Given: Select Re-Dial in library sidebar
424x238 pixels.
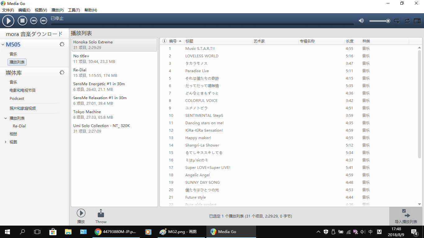Looking at the screenshot, I should click(19, 126).
